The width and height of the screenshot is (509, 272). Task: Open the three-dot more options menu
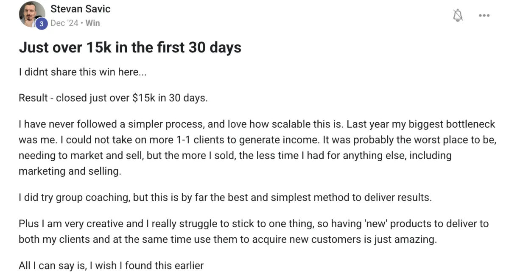pyautogui.click(x=484, y=16)
